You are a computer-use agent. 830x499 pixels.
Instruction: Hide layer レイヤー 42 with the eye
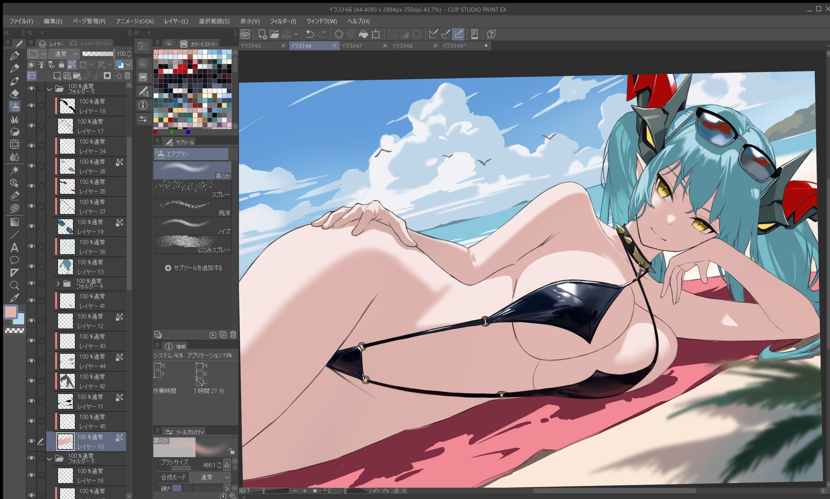31,381
